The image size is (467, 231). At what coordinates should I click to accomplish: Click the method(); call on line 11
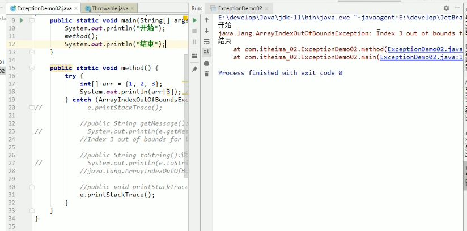point(81,36)
